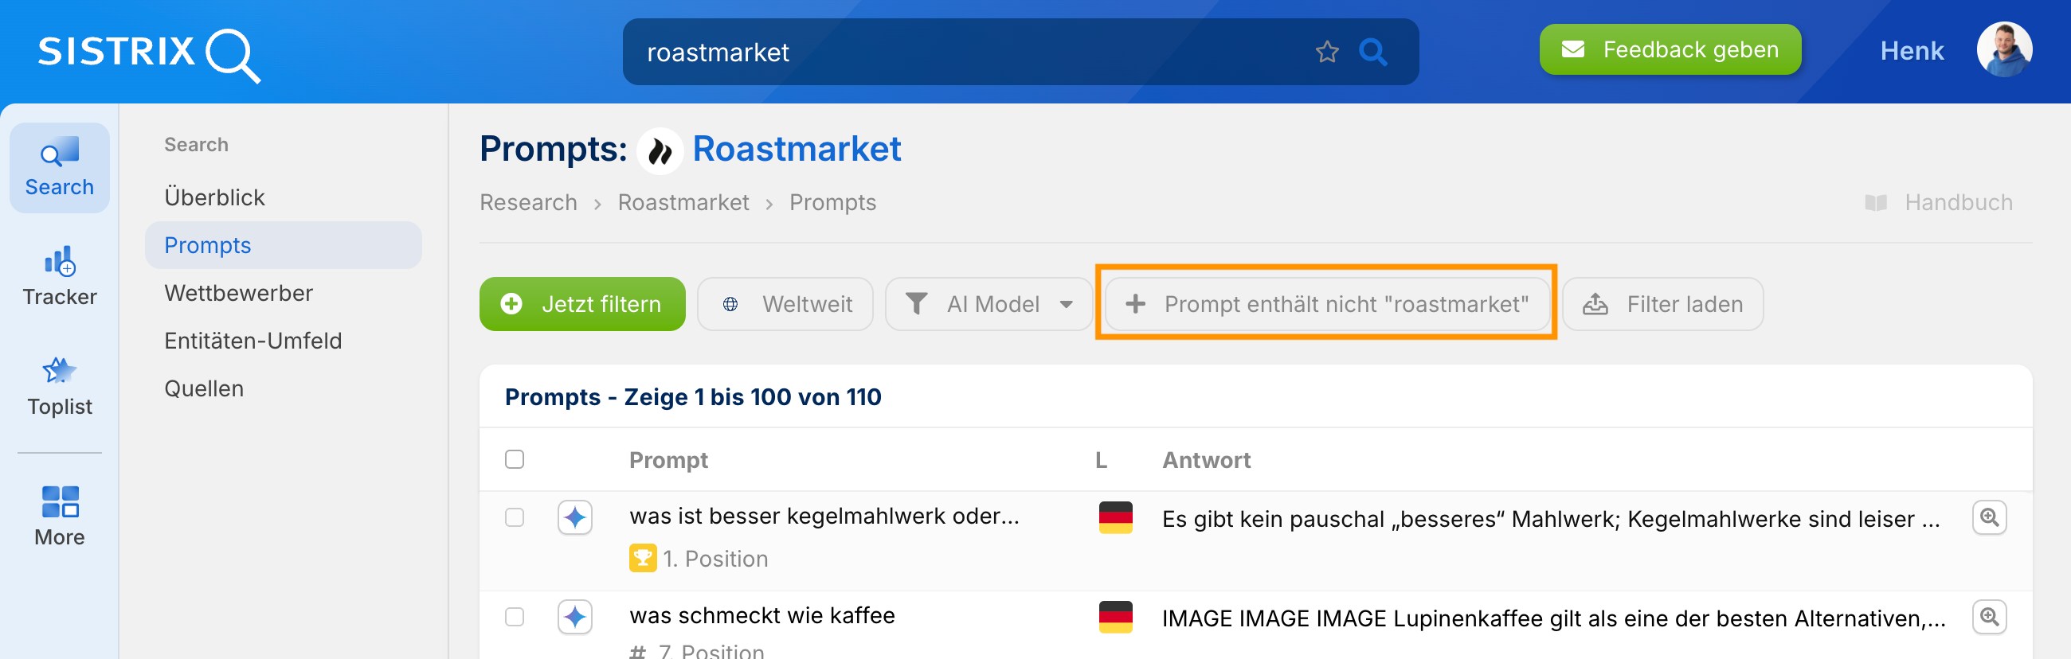The image size is (2071, 659).
Task: Tick checkbox for 'was schmeckt wie kaffee' row
Action: (515, 617)
